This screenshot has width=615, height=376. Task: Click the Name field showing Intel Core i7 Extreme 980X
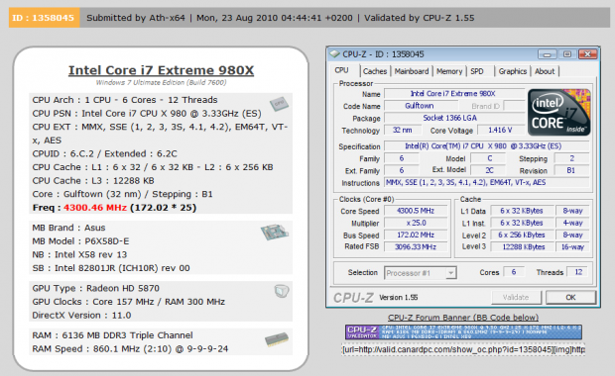(x=453, y=94)
